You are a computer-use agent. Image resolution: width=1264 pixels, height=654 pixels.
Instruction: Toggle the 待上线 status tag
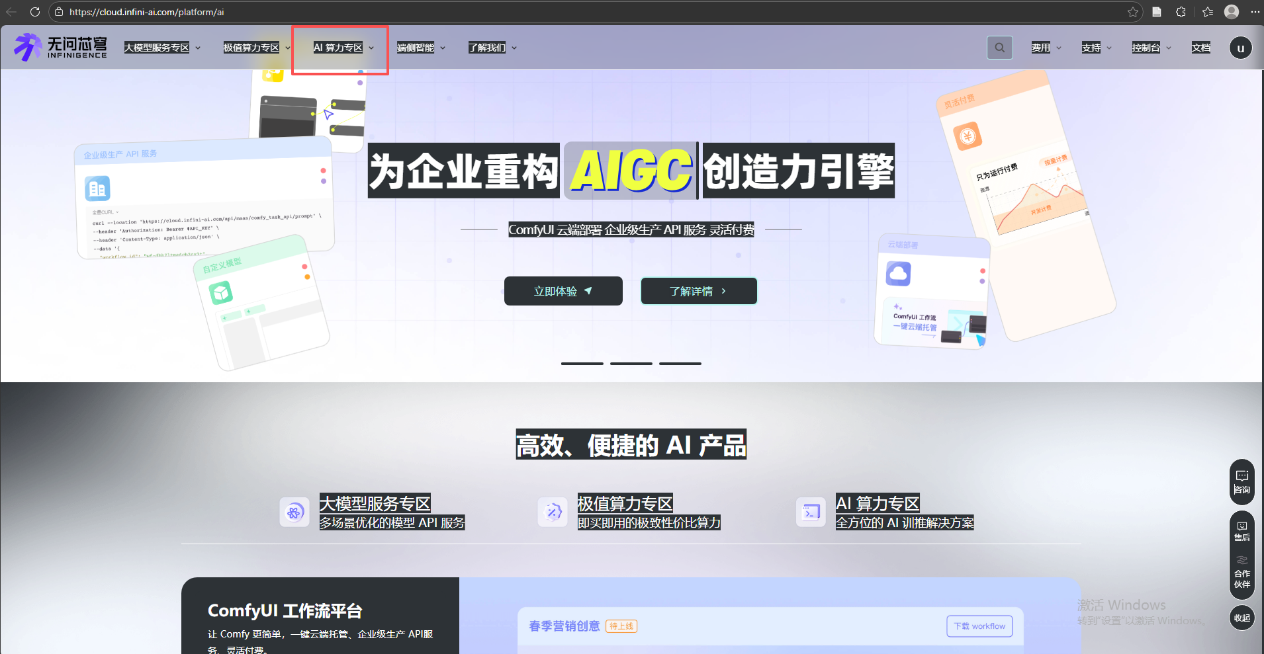[621, 626]
